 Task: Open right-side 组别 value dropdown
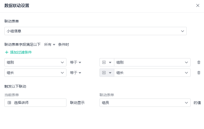152,62
